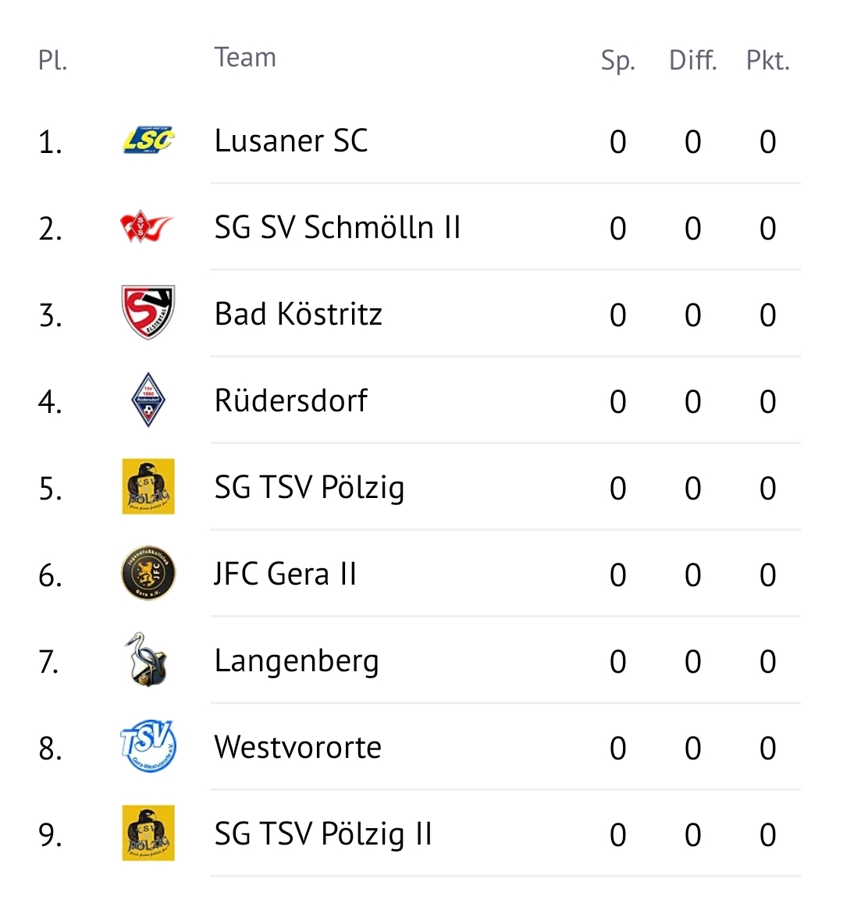Open the SG TSV Pölzig II team name
Viewport: 843px width, 907px height.
323,834
